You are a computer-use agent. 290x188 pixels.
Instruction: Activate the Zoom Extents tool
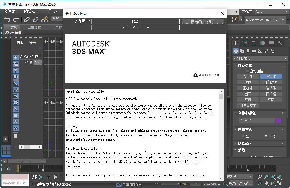coord(273,177)
